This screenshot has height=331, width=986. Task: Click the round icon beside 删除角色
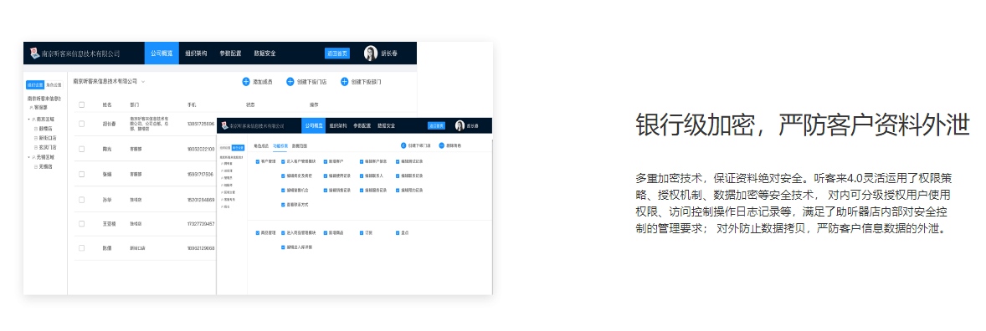tap(441, 145)
